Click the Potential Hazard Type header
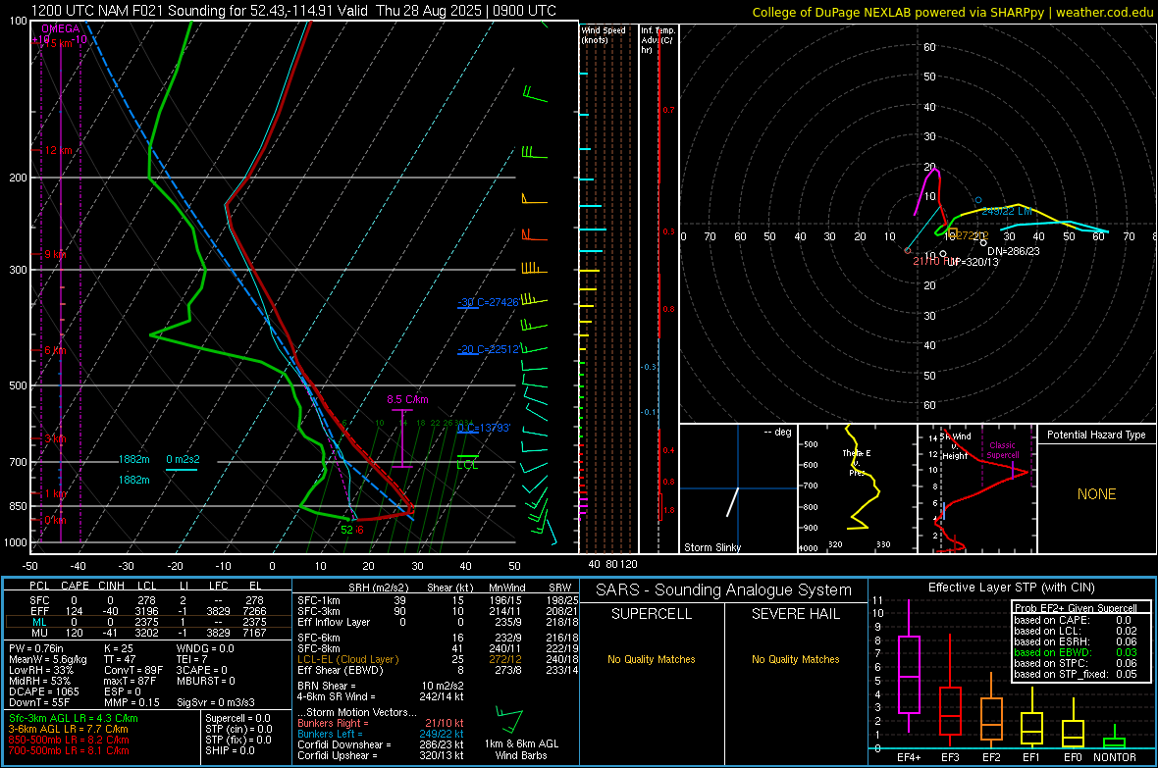Screen dimensions: 1158x768 (x=1096, y=435)
